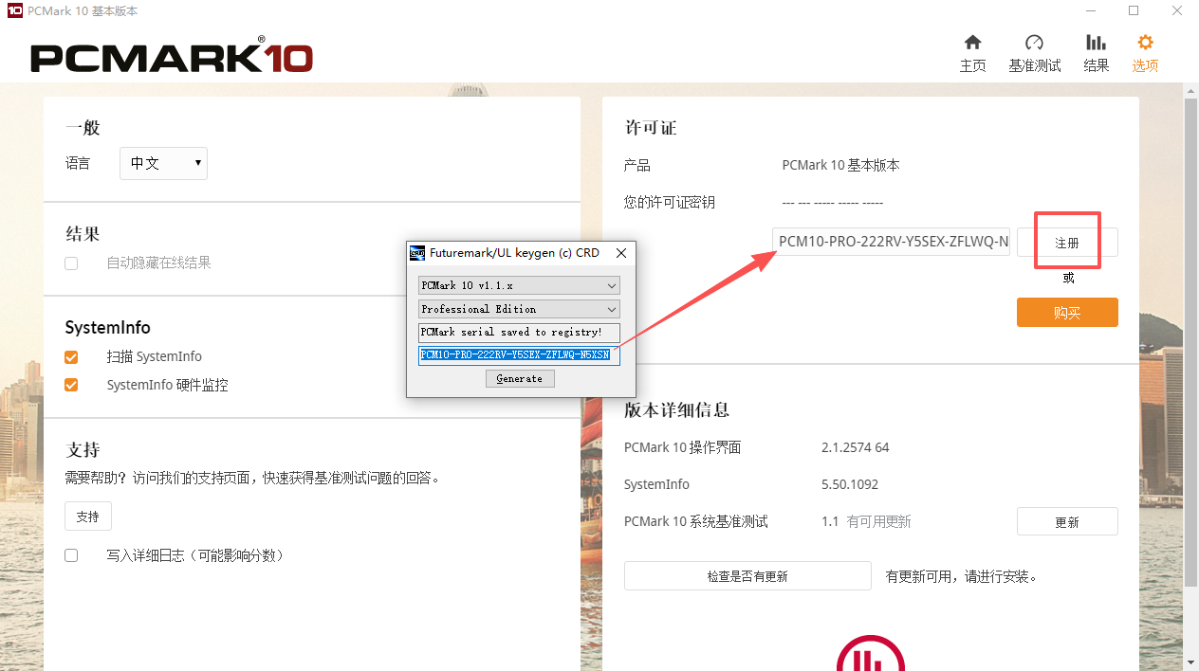Screen dimensions: 1199x671
Task: Open the 基准测试 benchmarks gauge icon
Action: [1034, 43]
